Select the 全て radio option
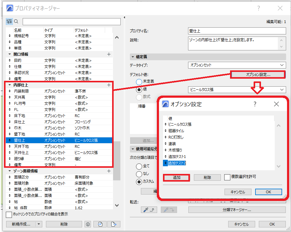This screenshot has width=291, height=232. tap(139, 166)
